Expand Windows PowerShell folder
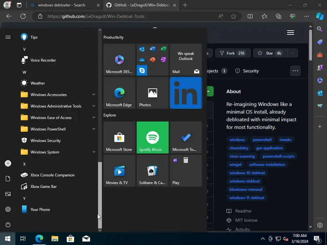This screenshot has width=327, height=245. click(x=58, y=129)
